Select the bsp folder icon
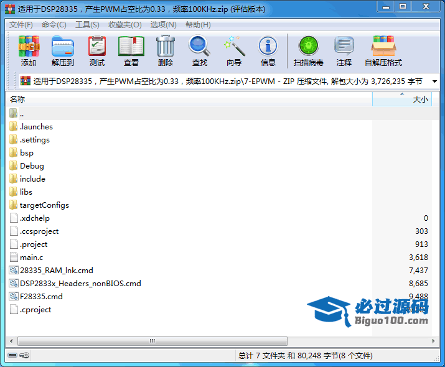The height and width of the screenshot is (367, 445). 13,152
